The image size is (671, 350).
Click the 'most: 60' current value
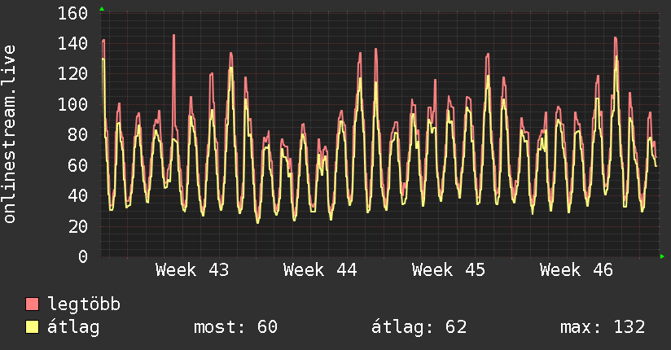[x=236, y=327]
